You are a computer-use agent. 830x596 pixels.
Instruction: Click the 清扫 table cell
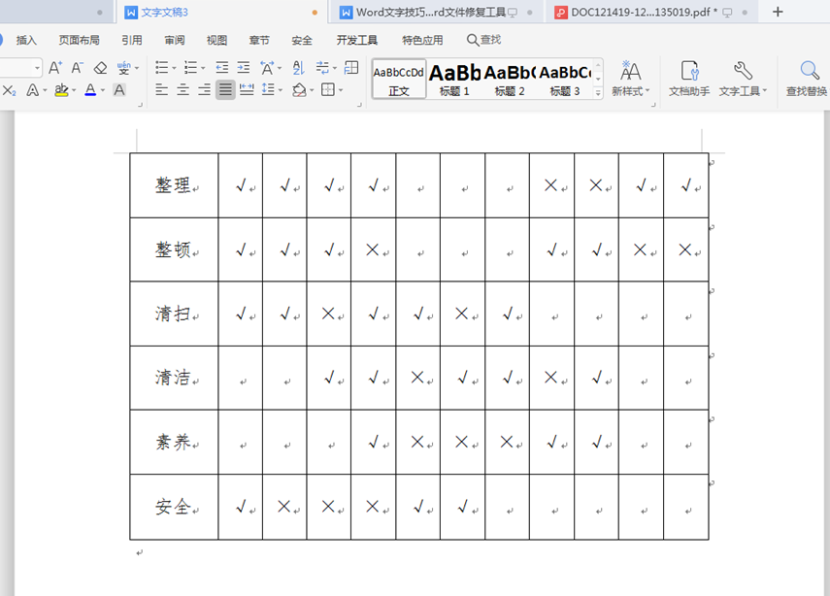(174, 314)
